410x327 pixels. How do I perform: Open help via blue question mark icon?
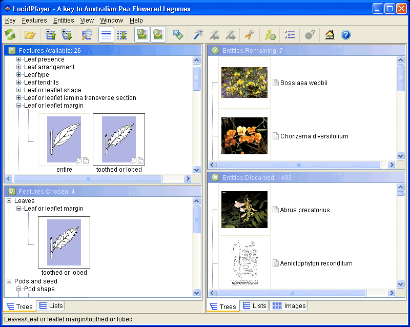point(346,35)
